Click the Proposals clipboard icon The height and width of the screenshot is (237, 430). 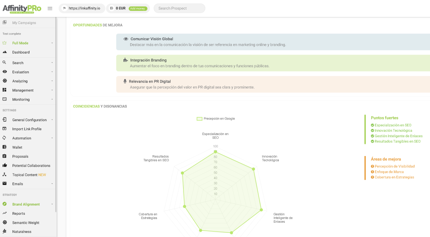[x=5, y=156]
